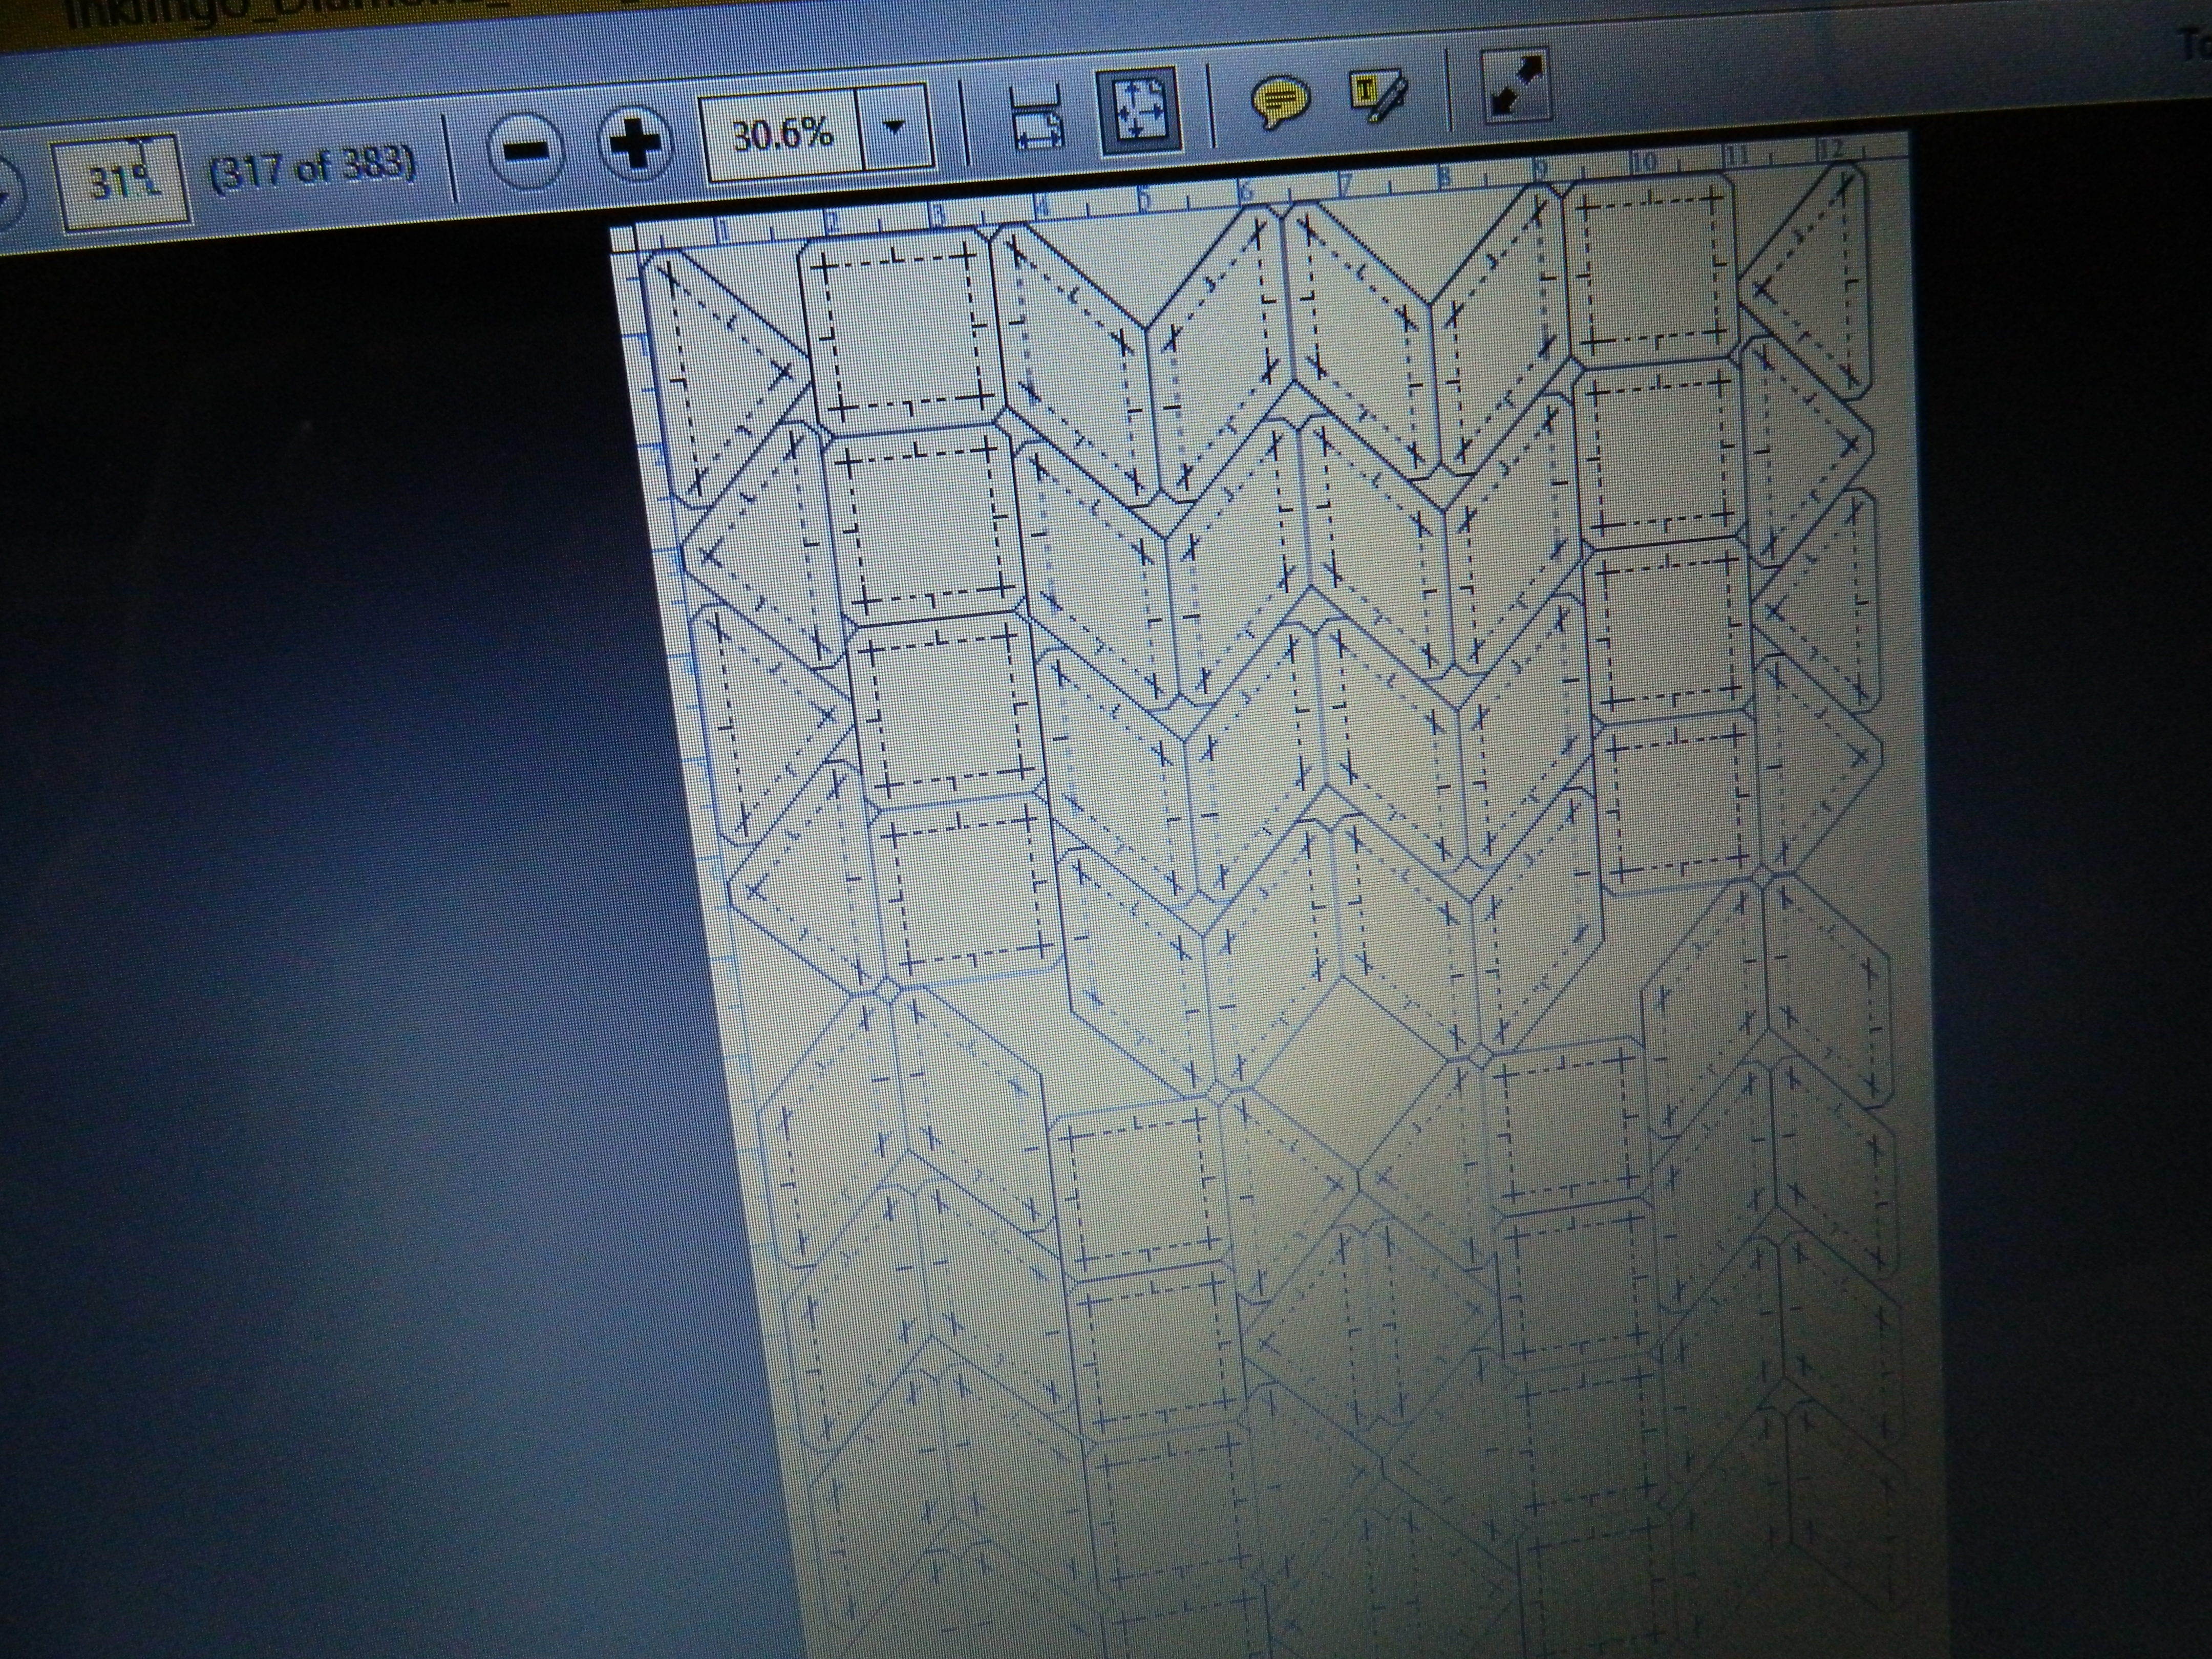
Task: Click ruler mark 5 on the page
Action: (x=1146, y=199)
